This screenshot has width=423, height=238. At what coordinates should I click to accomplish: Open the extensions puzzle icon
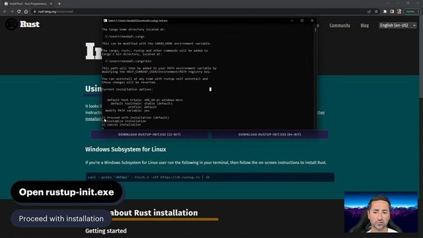(385, 12)
